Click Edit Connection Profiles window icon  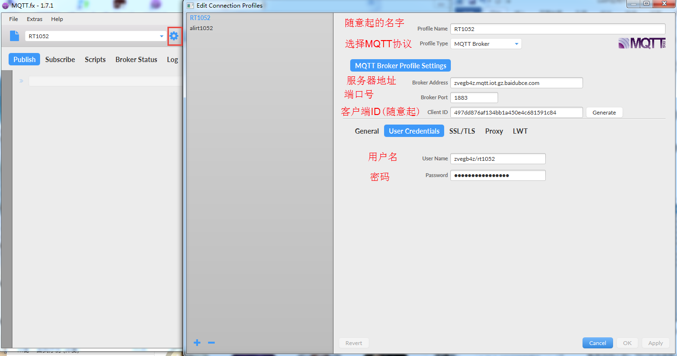[x=190, y=6]
